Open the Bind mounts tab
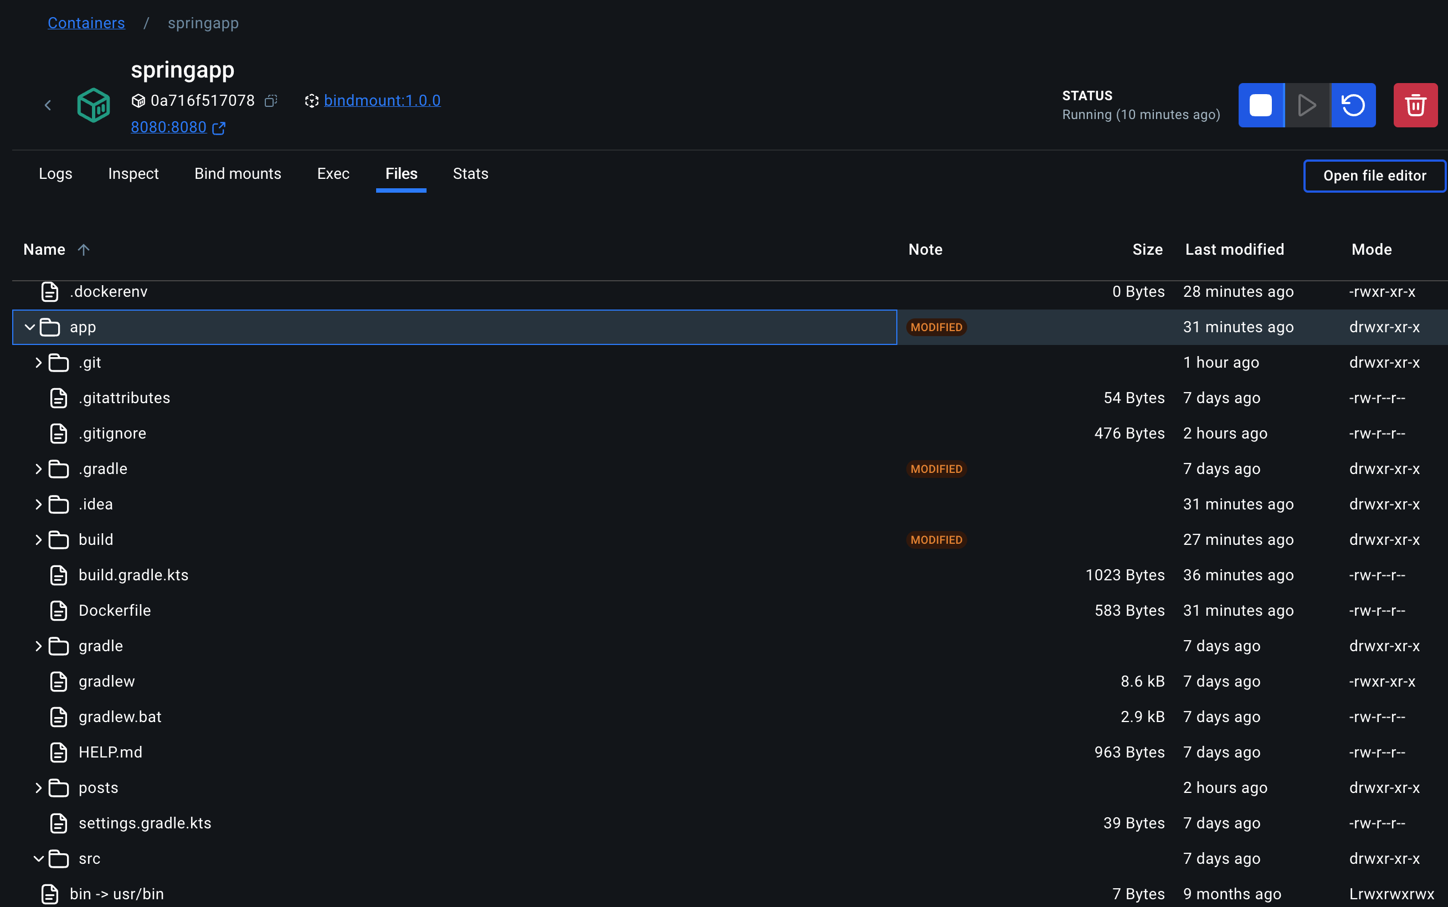The image size is (1448, 907). point(238,174)
